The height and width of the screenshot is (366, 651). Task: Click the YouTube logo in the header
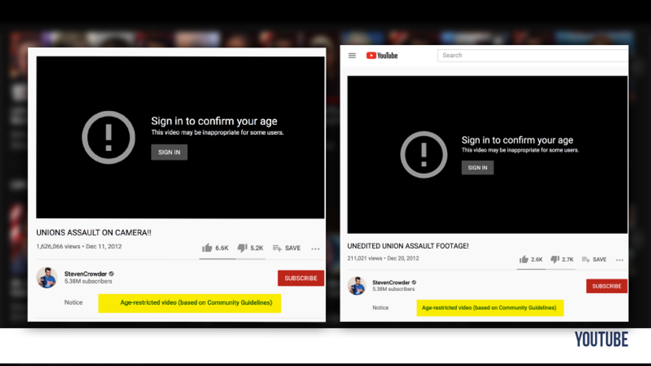pos(382,56)
